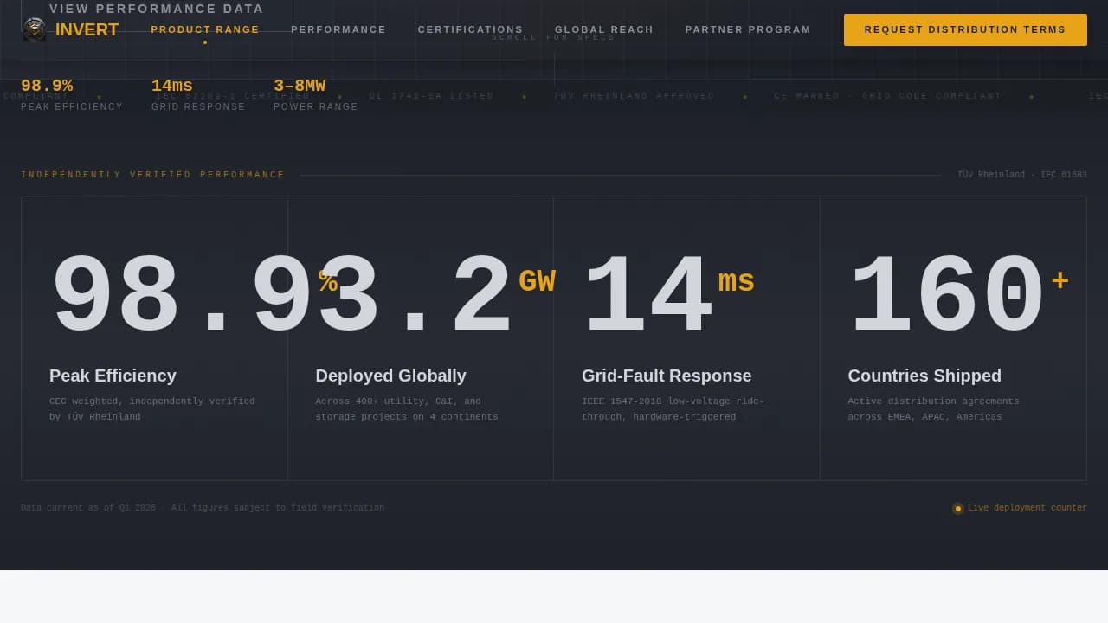Select PRODUCT RANGE in the navigation
Screen dimensions: 1108x623
tap(204, 29)
